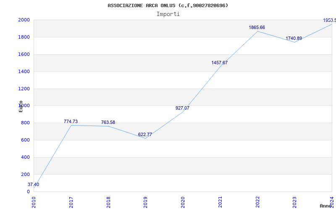Select the 774.73 value for 2017
The image size is (336, 210).
point(71,121)
